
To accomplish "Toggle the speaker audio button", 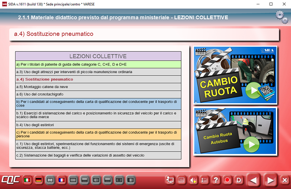I will pos(193,180).
